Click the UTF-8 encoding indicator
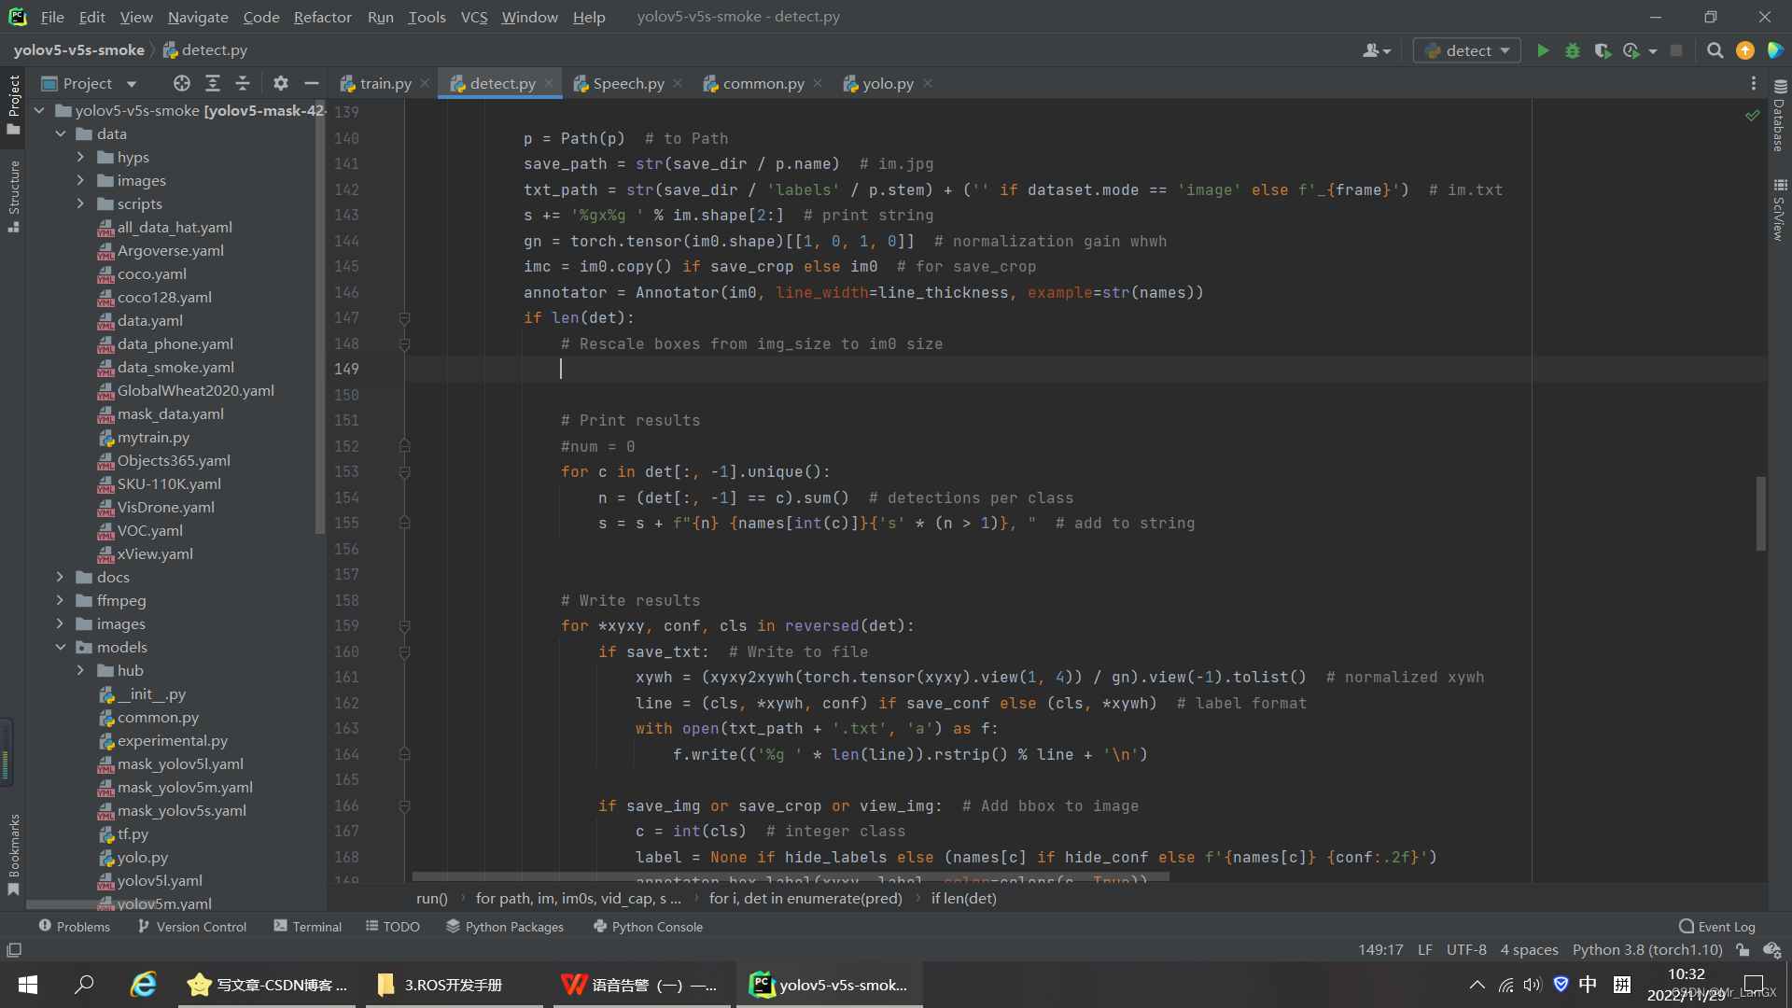The image size is (1792, 1008). (1466, 950)
